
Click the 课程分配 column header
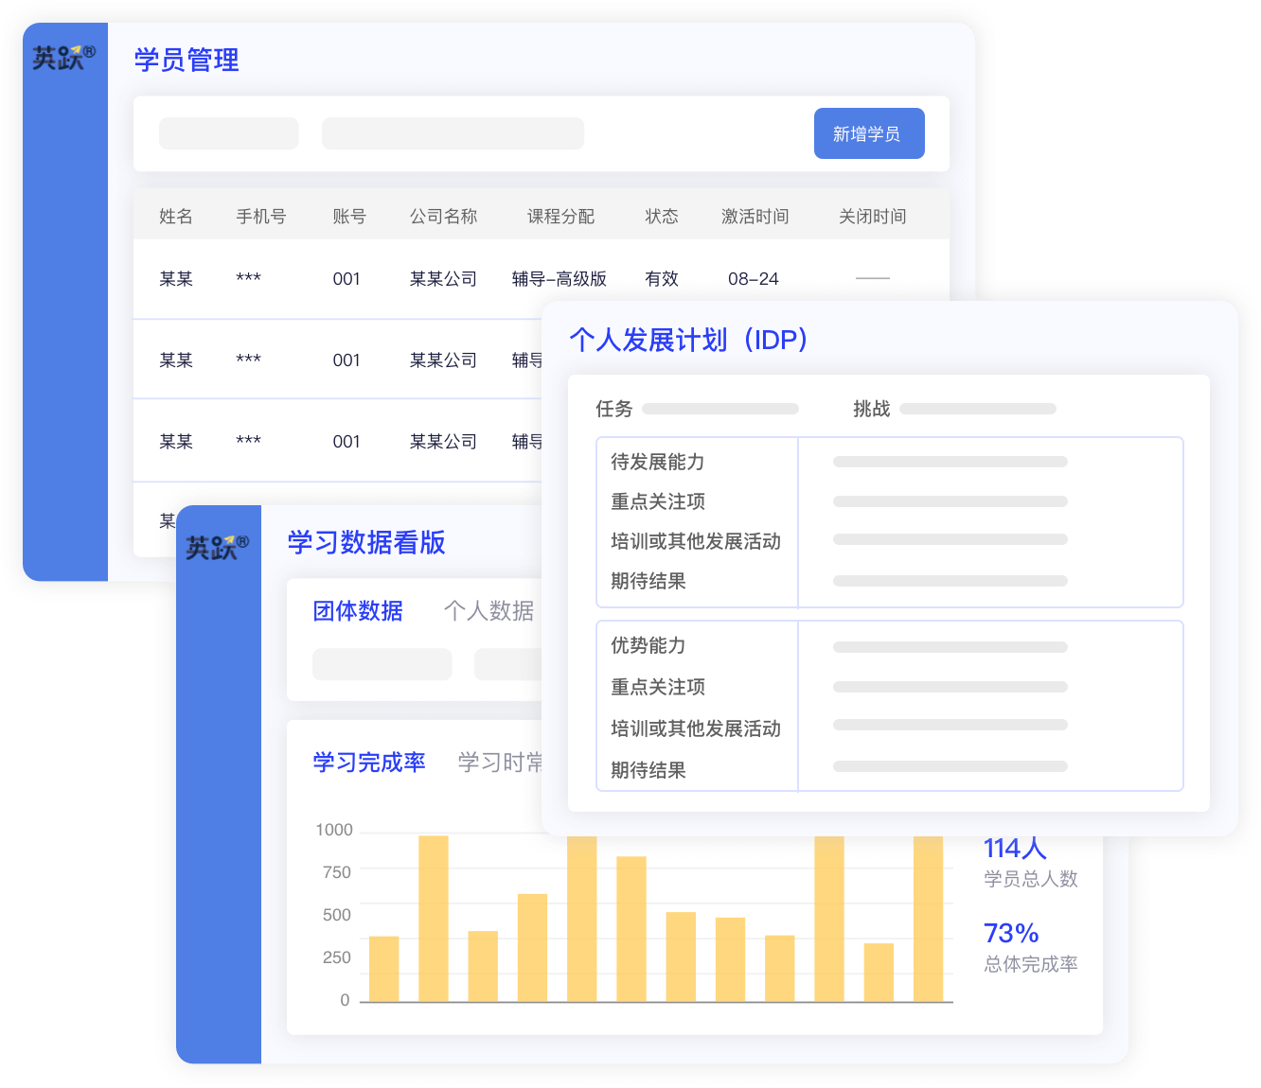point(560,217)
